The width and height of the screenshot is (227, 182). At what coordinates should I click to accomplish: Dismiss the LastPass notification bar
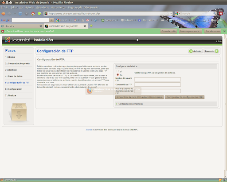224,31
